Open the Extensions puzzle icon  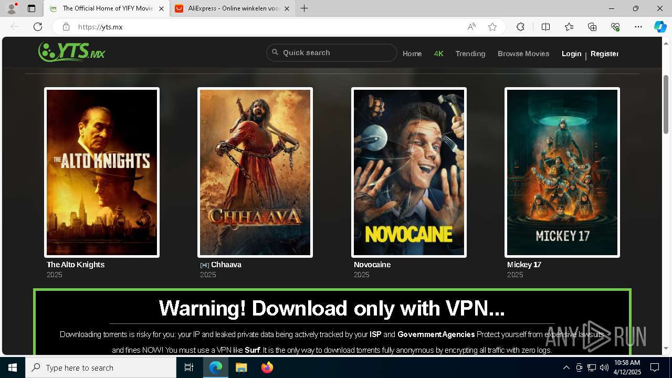pyautogui.click(x=520, y=27)
